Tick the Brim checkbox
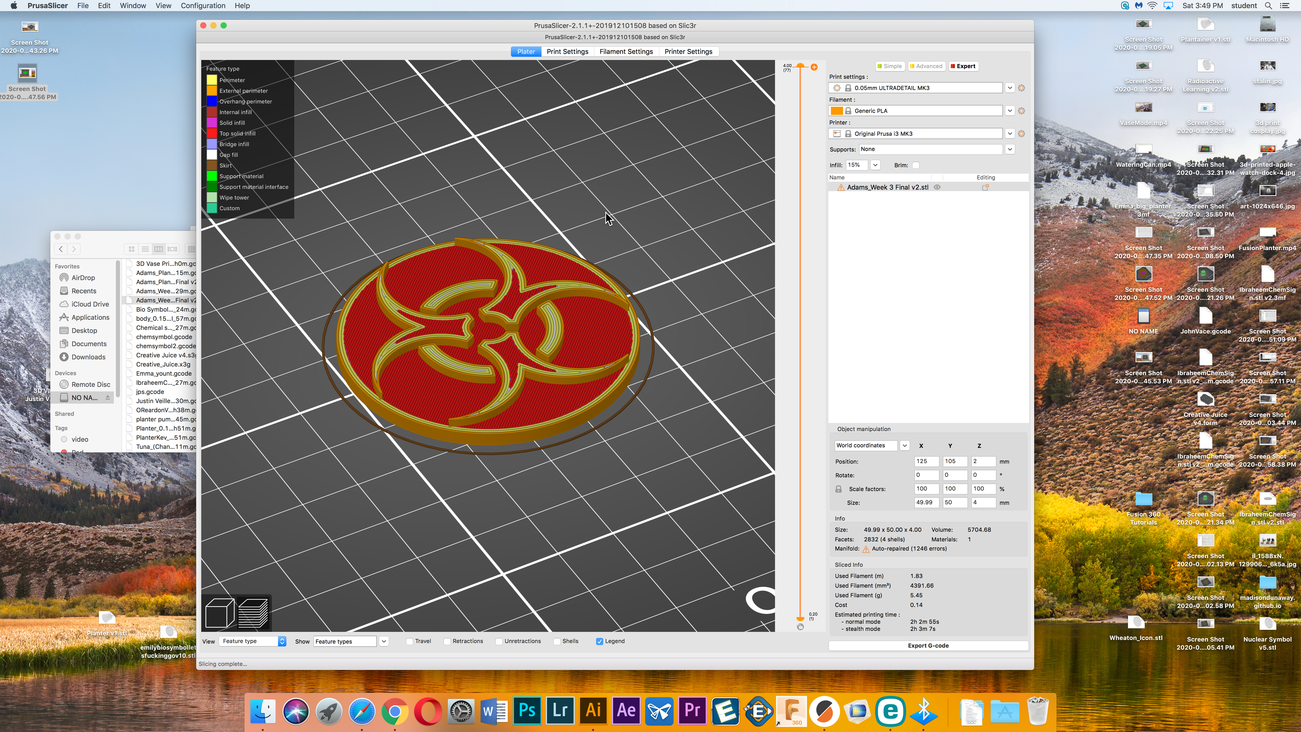 [916, 165]
